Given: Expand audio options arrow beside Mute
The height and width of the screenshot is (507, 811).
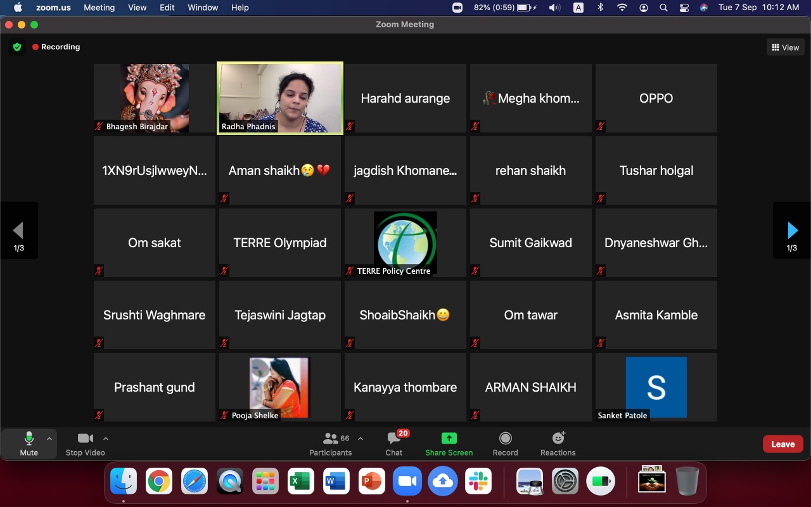Looking at the screenshot, I should coord(49,438).
